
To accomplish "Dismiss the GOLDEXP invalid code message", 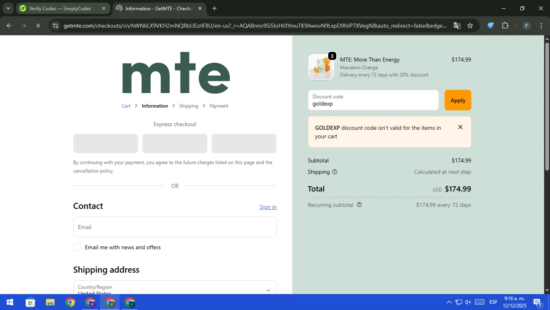I will tap(460, 127).
